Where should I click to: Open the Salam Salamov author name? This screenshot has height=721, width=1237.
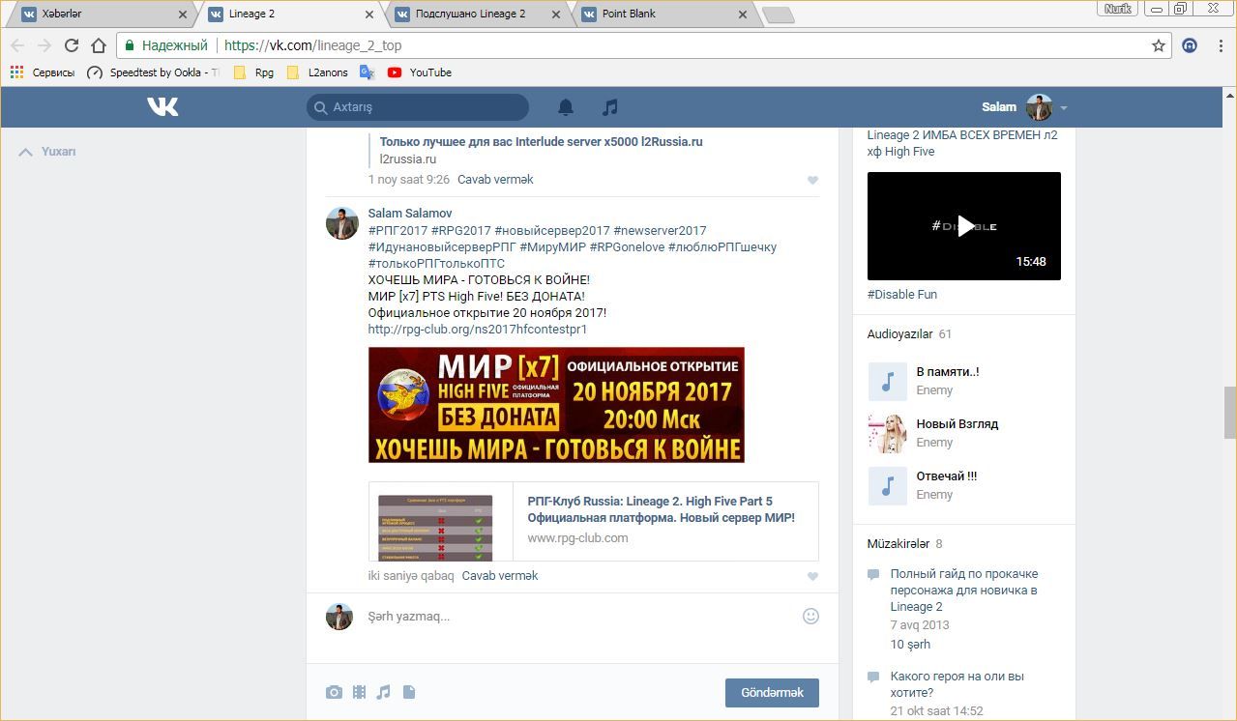tap(410, 213)
